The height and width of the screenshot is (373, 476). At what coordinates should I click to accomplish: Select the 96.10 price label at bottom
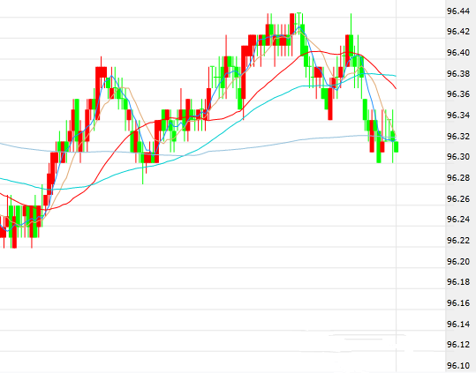(x=458, y=366)
